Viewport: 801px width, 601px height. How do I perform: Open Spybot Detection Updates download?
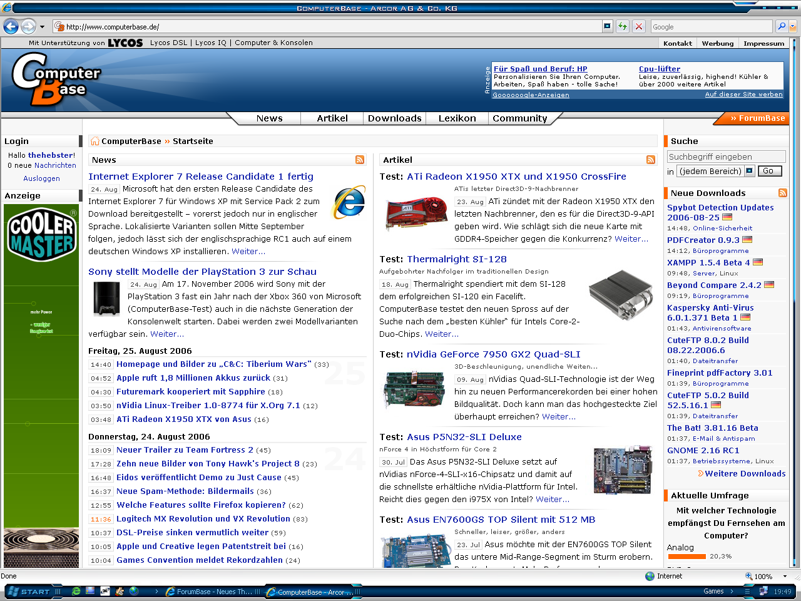720,212
